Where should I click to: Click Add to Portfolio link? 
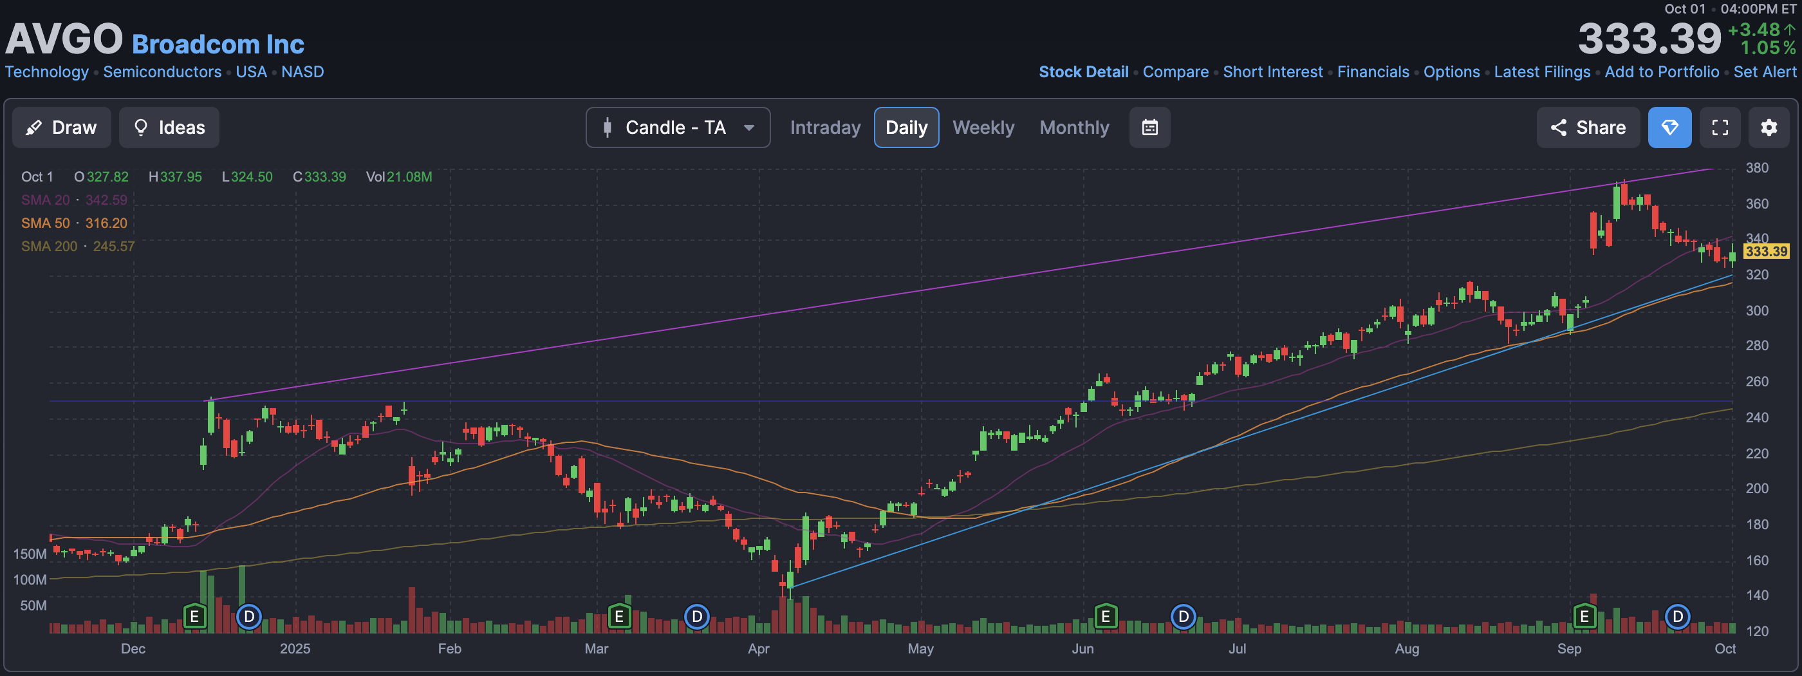click(x=1662, y=72)
